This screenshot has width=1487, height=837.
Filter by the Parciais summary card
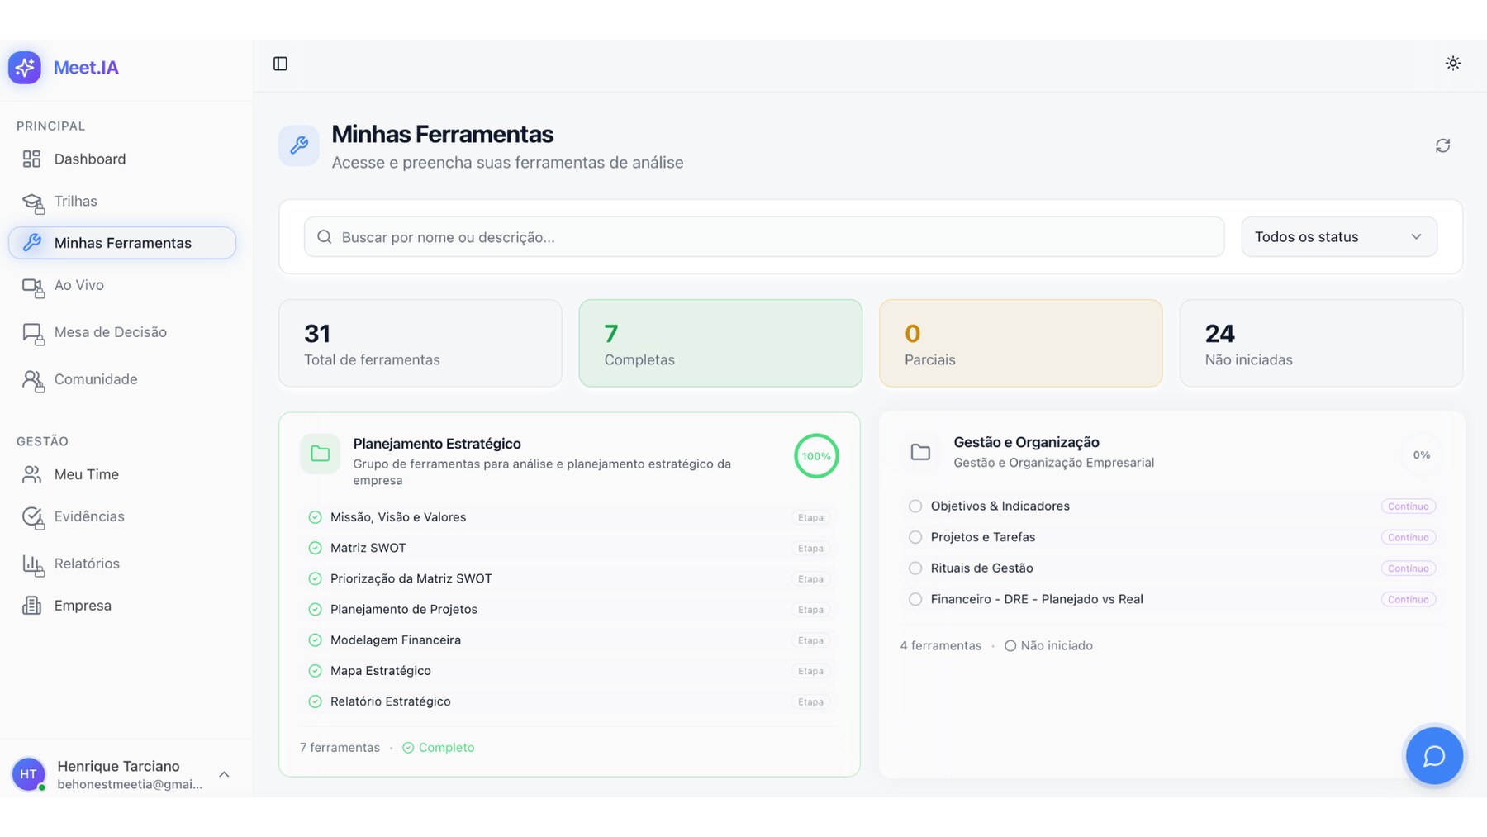tap(1020, 343)
